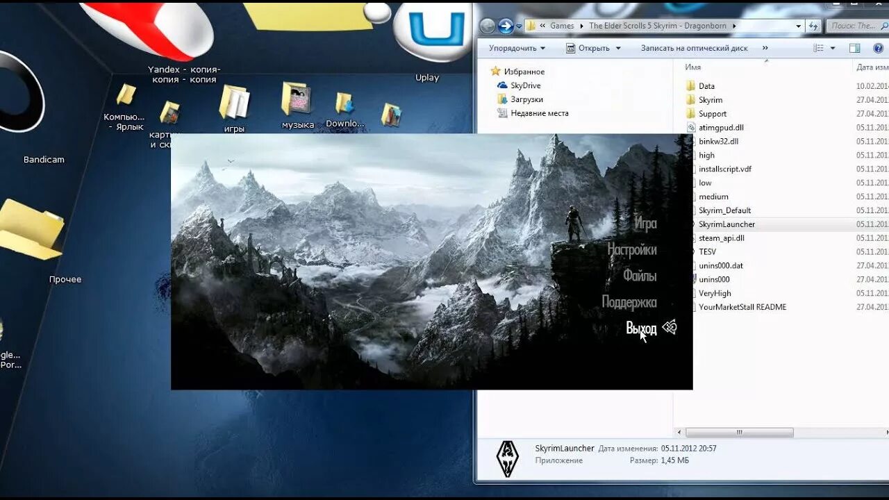
Task: Click The Elder Scrolls 5 Skyrim breadcrumb
Action: tap(659, 26)
